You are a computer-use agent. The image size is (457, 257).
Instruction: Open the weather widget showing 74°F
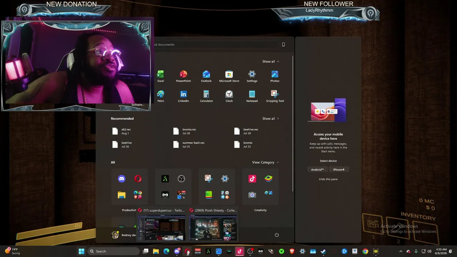(x=12, y=251)
